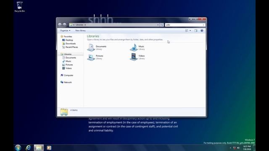Click the Explorer Forward navigation button

(64, 25)
